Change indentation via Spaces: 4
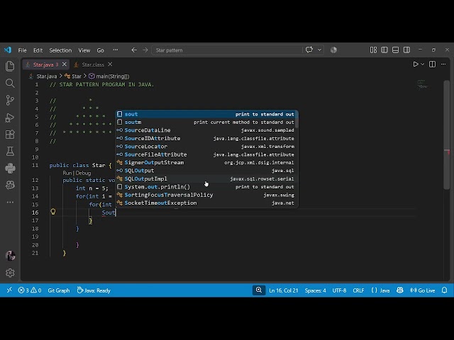 (x=315, y=290)
